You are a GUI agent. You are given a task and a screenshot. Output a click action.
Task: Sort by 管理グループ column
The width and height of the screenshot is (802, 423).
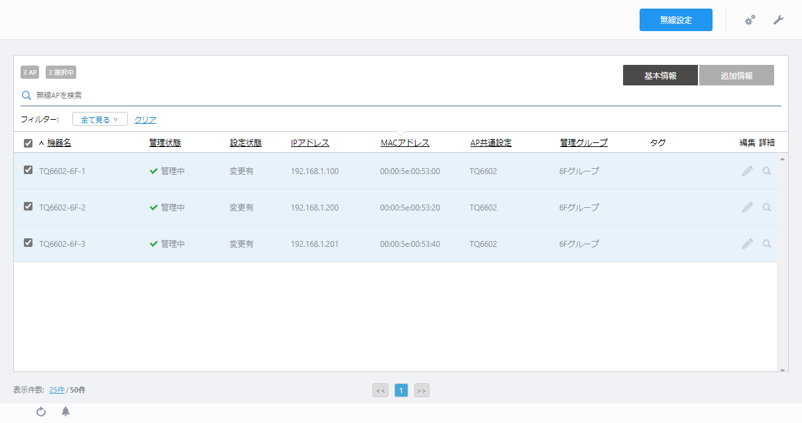point(584,142)
